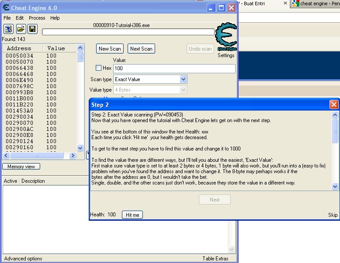Click the scan progress bar
The image size is (340, 263).
(x=128, y=32)
